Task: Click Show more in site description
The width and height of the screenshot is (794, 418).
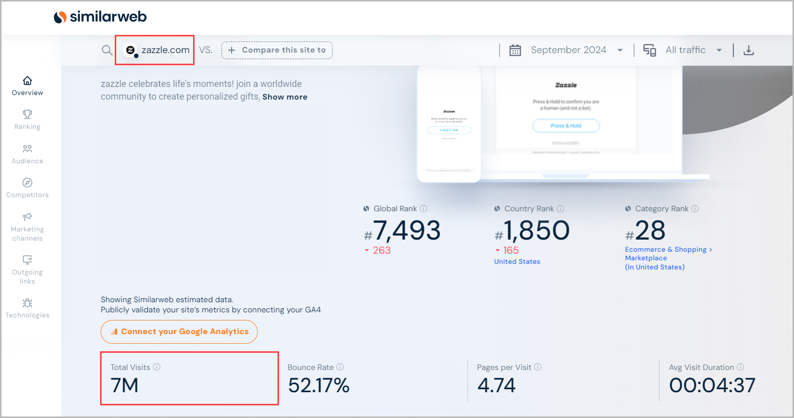Action: [285, 97]
